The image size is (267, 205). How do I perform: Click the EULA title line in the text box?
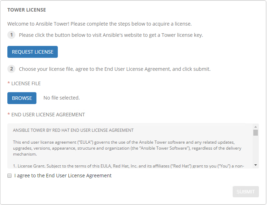point(73,130)
